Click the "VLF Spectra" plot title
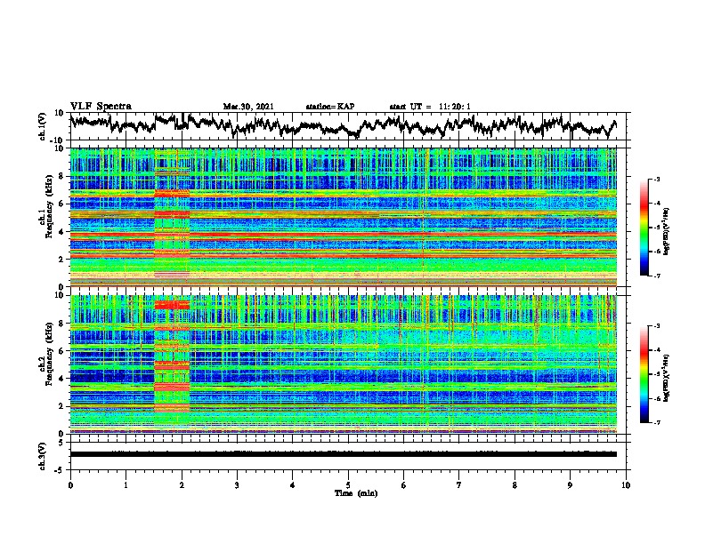 pos(101,107)
